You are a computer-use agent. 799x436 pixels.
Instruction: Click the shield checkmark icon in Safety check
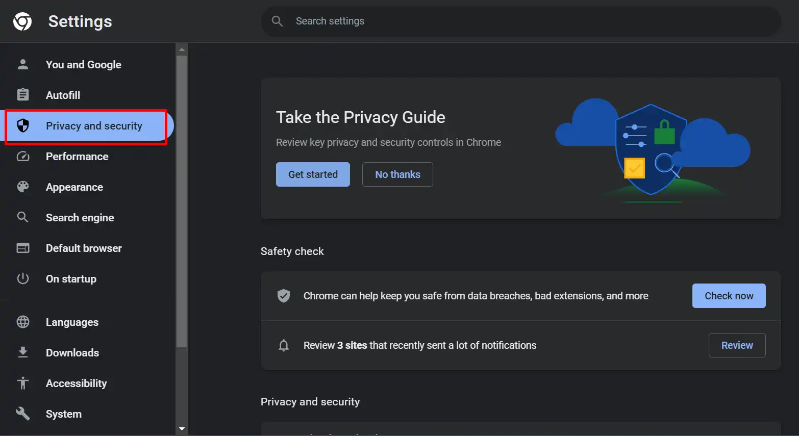coord(284,296)
